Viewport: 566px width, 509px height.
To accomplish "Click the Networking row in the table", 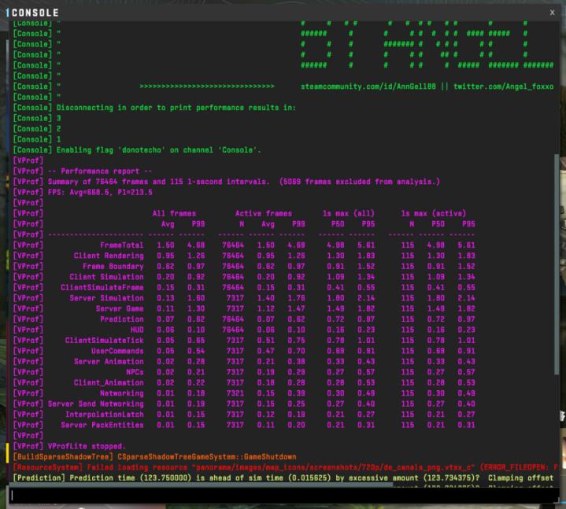I will 121,393.
